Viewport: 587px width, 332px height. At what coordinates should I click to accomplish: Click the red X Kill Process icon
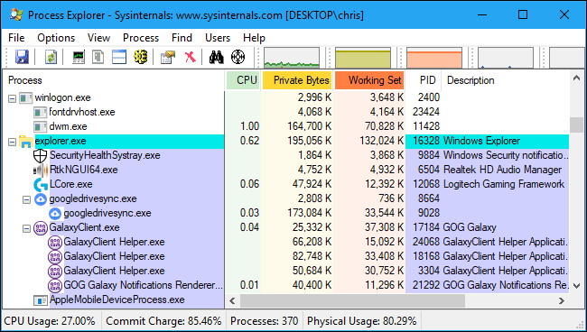click(191, 57)
